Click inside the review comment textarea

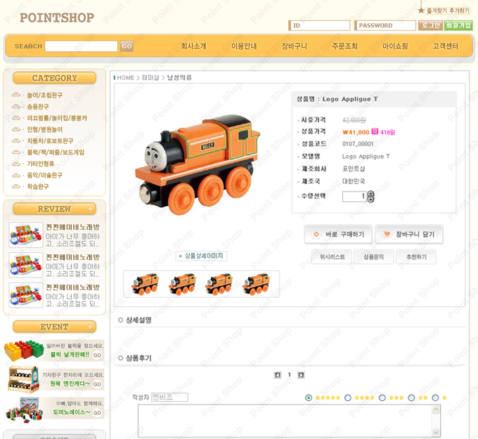(x=285, y=421)
